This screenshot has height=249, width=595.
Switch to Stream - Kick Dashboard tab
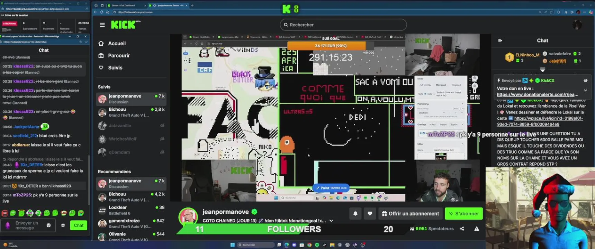click(126, 6)
